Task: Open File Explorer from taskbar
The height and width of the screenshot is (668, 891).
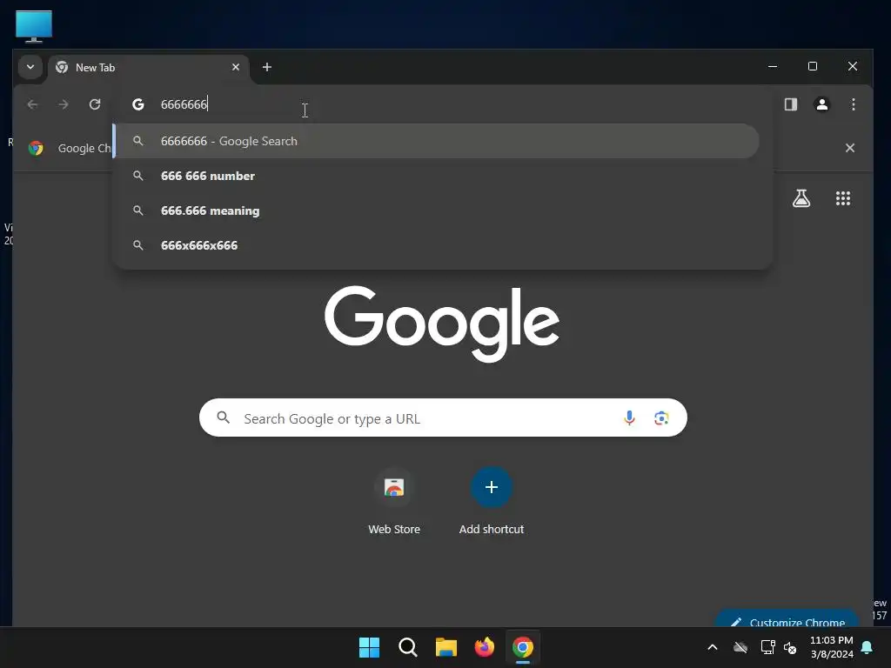Action: [x=446, y=647]
